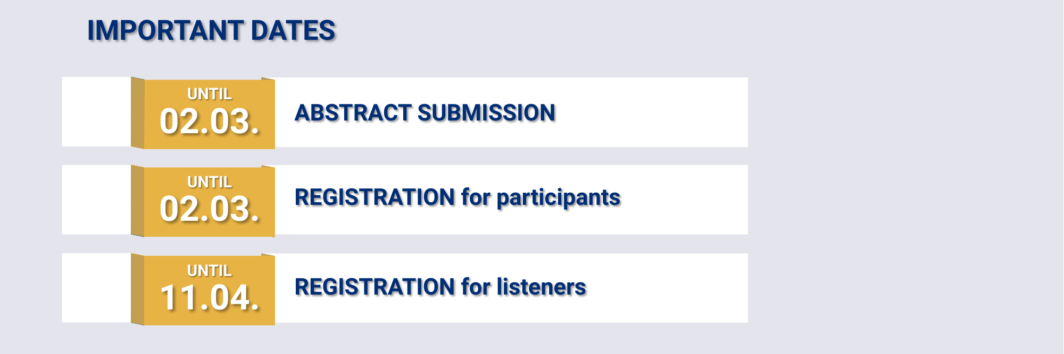
Task: Select the 02.03. date beside participants registration
Action: tap(210, 209)
